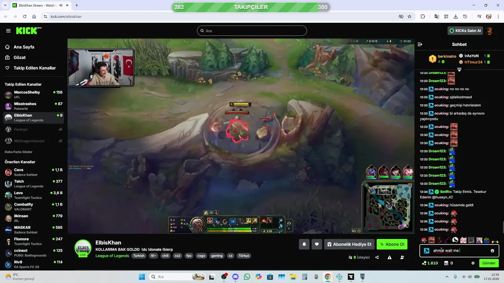Select the gaming tag
504x283 pixels.
[217, 255]
